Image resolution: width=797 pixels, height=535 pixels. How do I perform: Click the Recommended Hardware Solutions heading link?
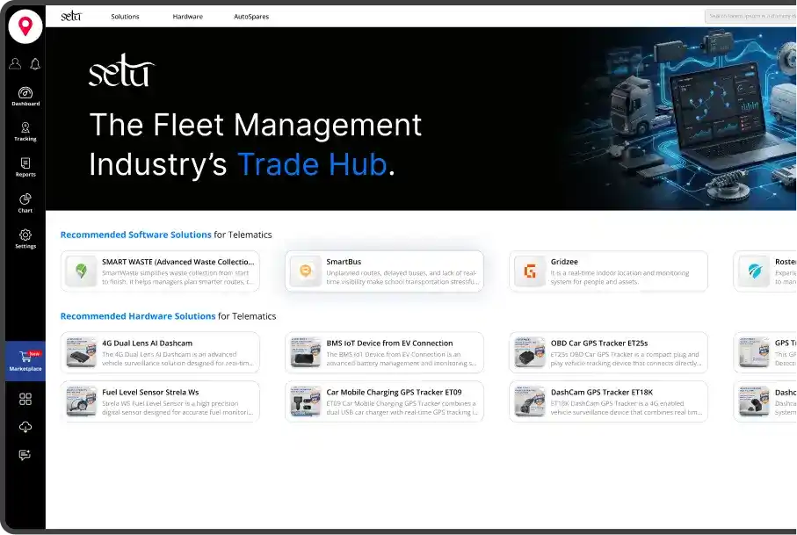click(138, 316)
